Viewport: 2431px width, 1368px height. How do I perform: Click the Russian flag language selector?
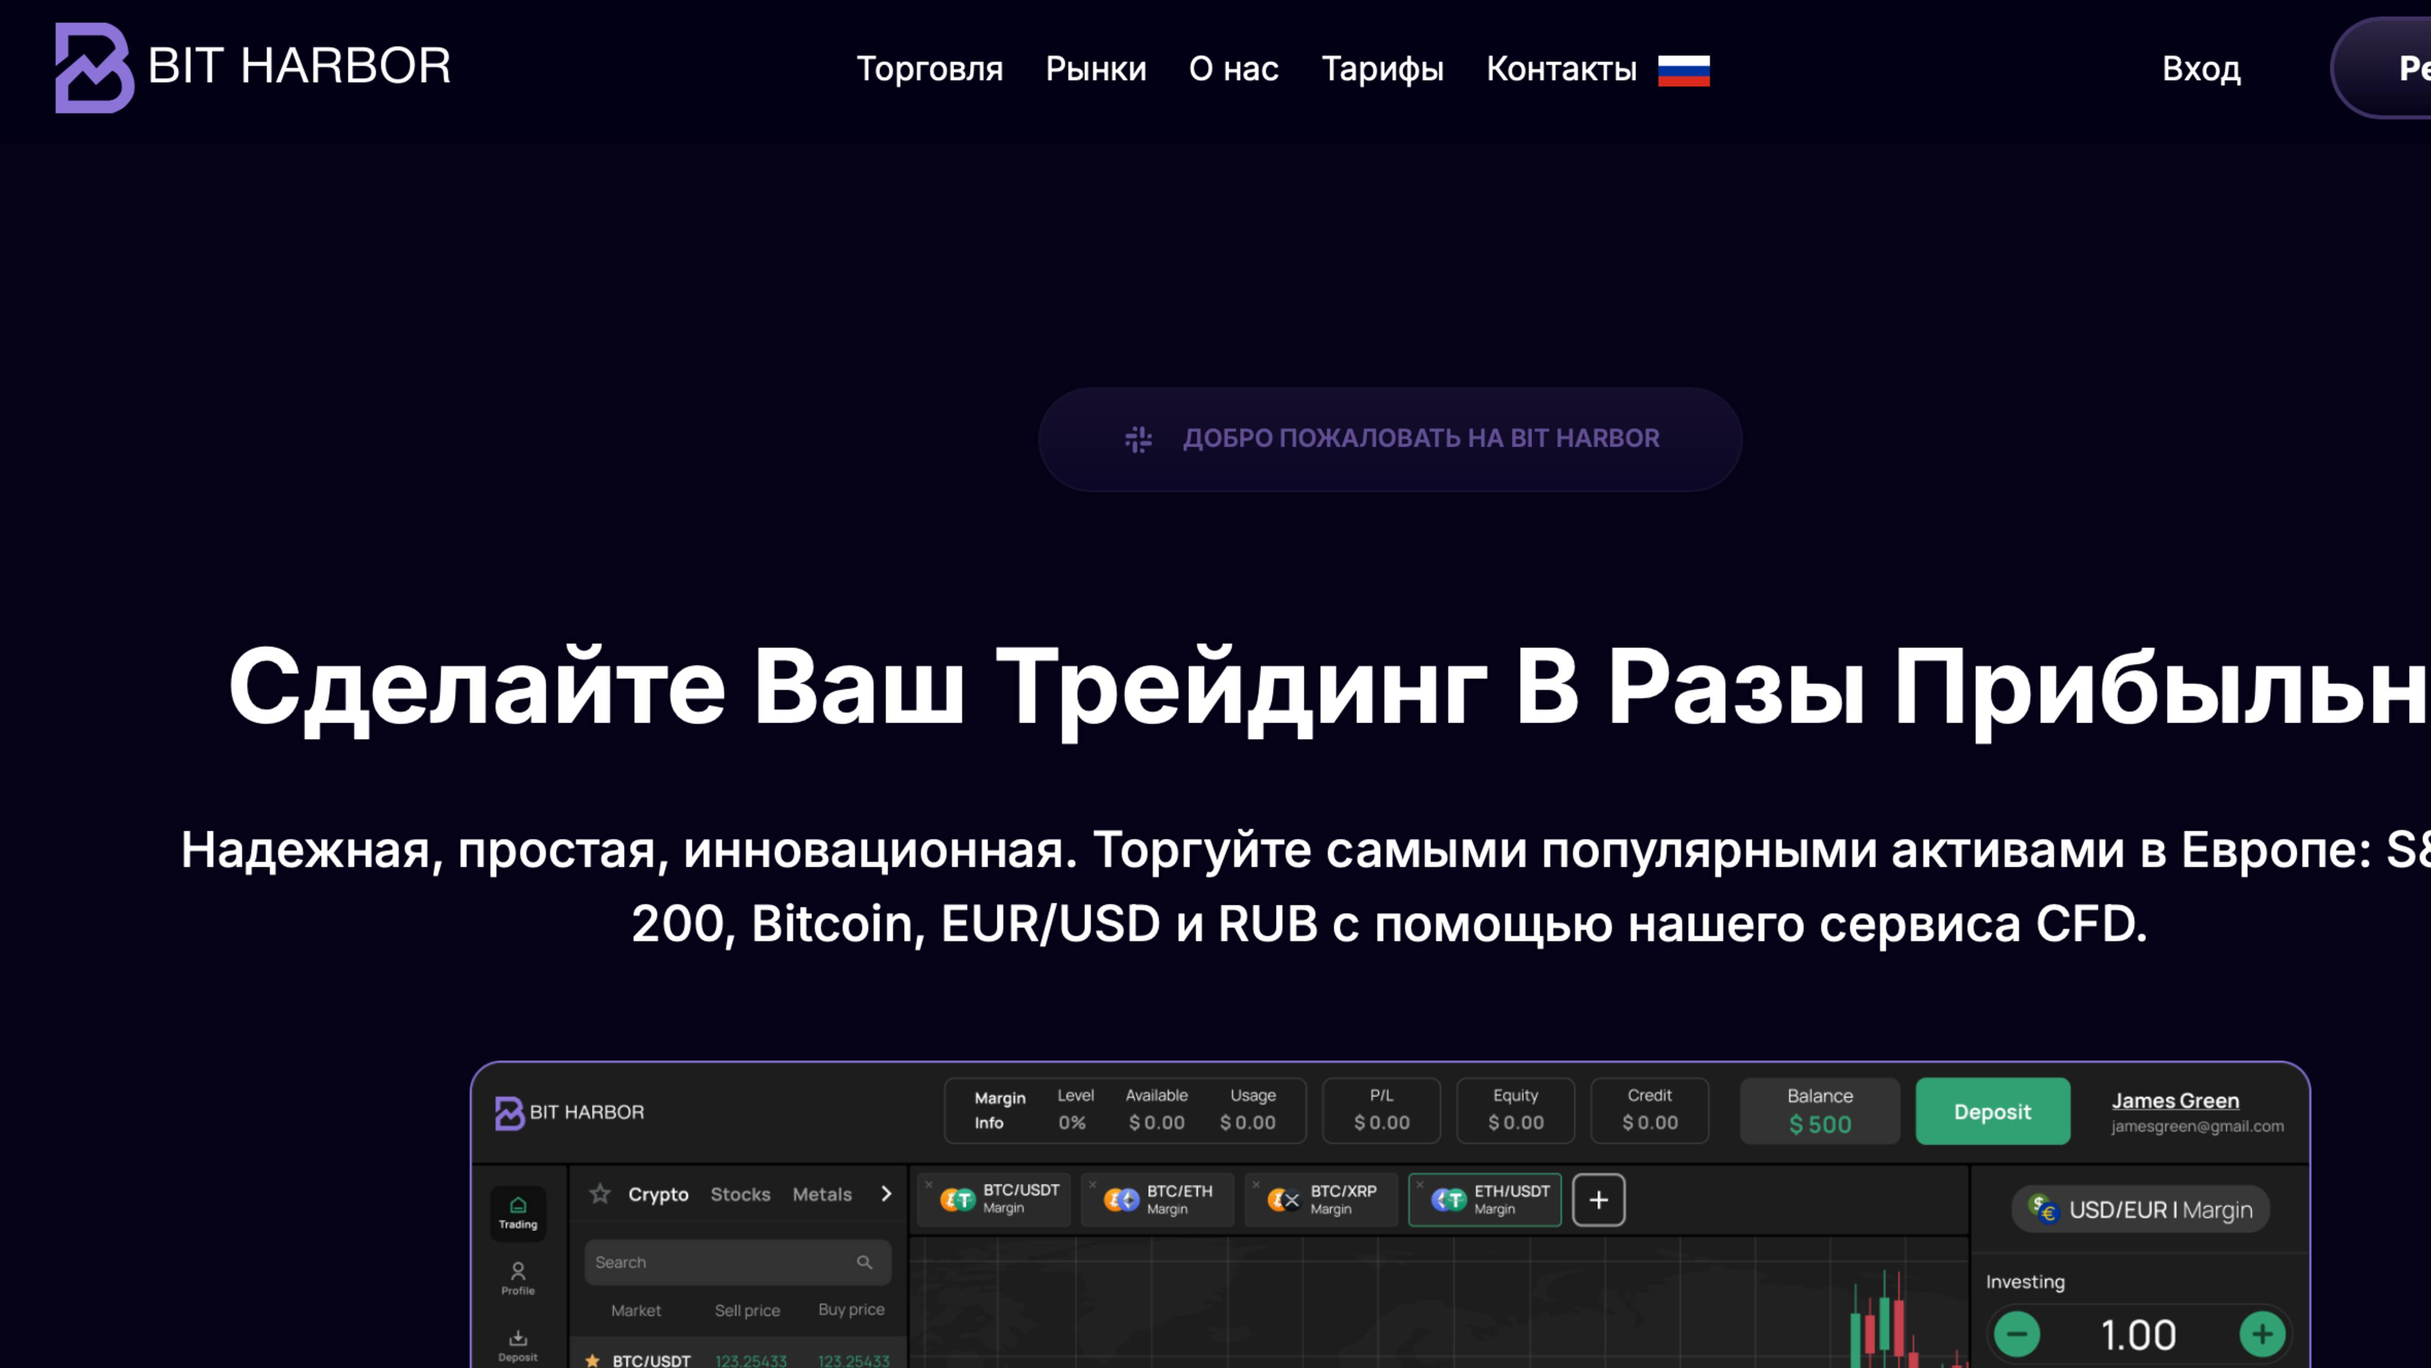[1684, 70]
